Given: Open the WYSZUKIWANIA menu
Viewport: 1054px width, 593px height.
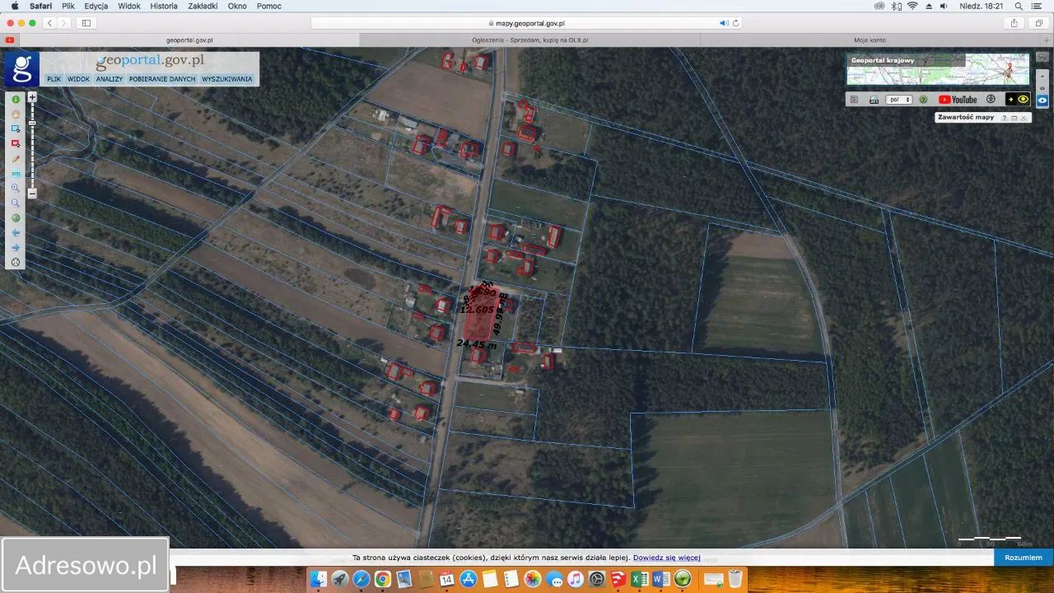Looking at the screenshot, I should pos(226,79).
